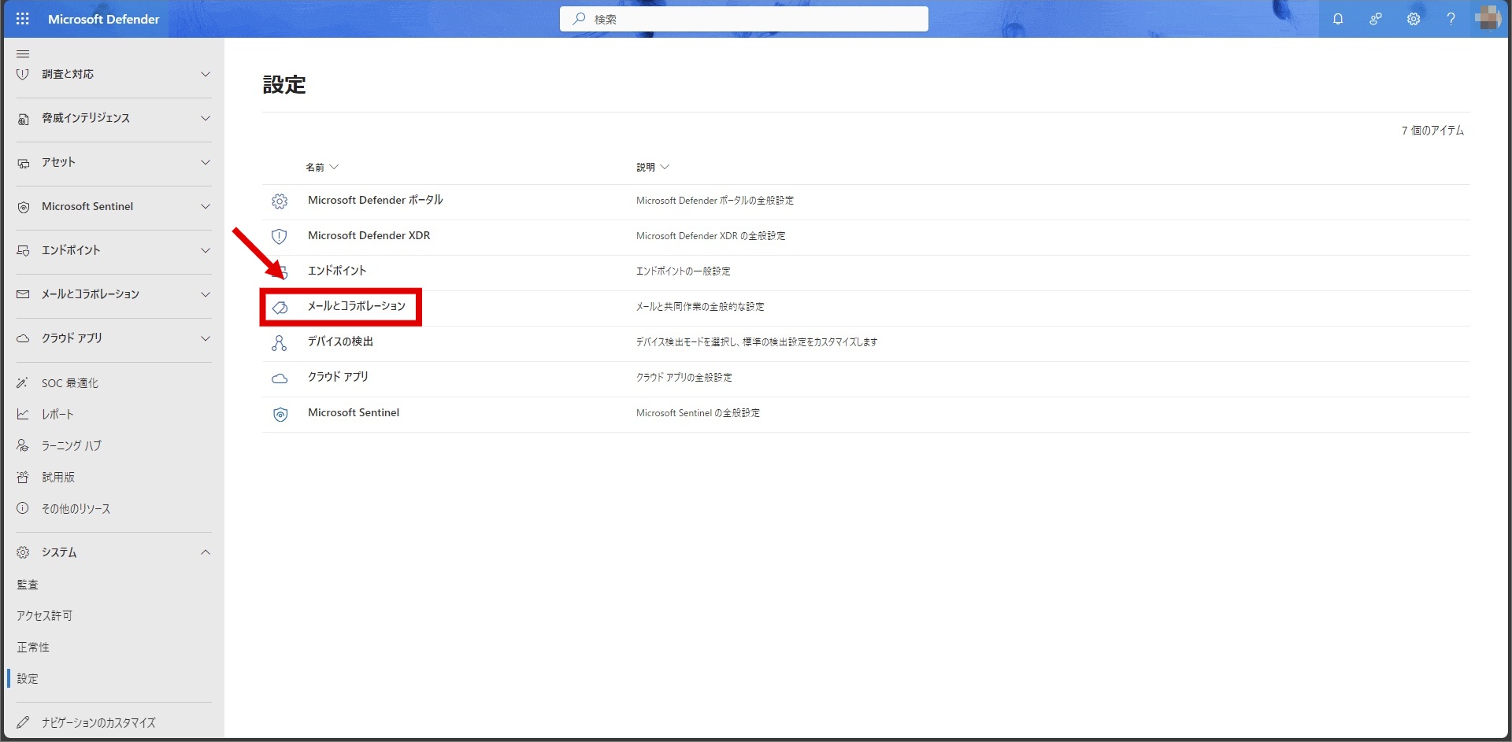Click the shield icon beside 調査と対応
Screen dimensions: 1512x742
[23, 74]
